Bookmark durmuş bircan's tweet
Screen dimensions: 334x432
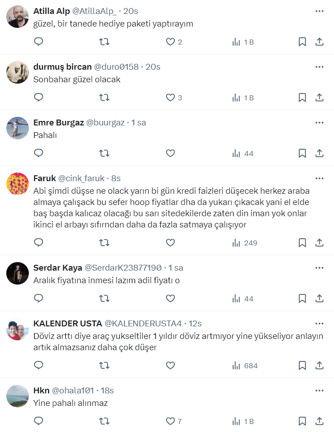[x=302, y=98]
